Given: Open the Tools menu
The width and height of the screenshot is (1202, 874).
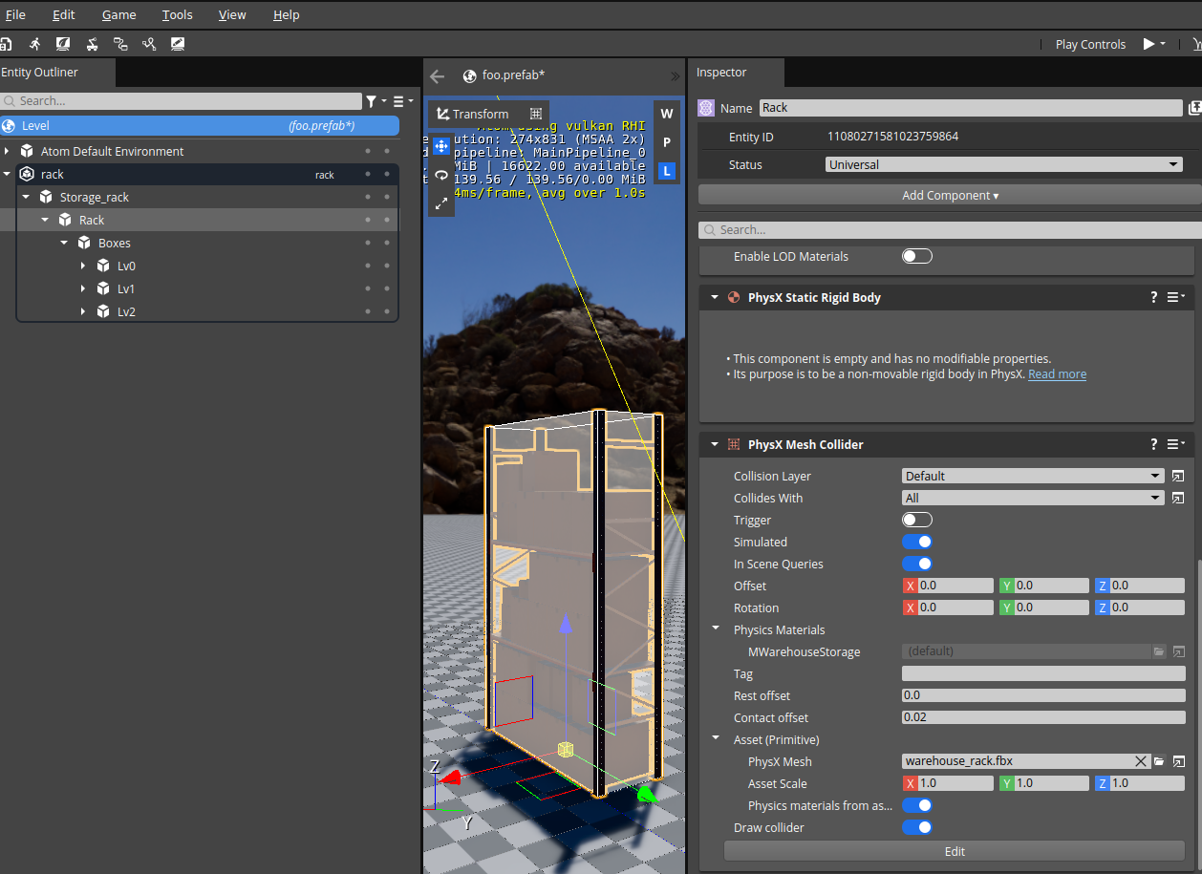Looking at the screenshot, I should pos(177,15).
